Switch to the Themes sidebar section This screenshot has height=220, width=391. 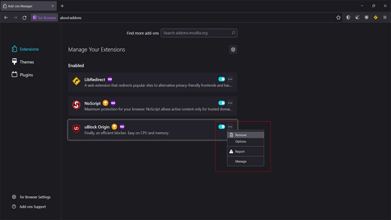coord(27,62)
